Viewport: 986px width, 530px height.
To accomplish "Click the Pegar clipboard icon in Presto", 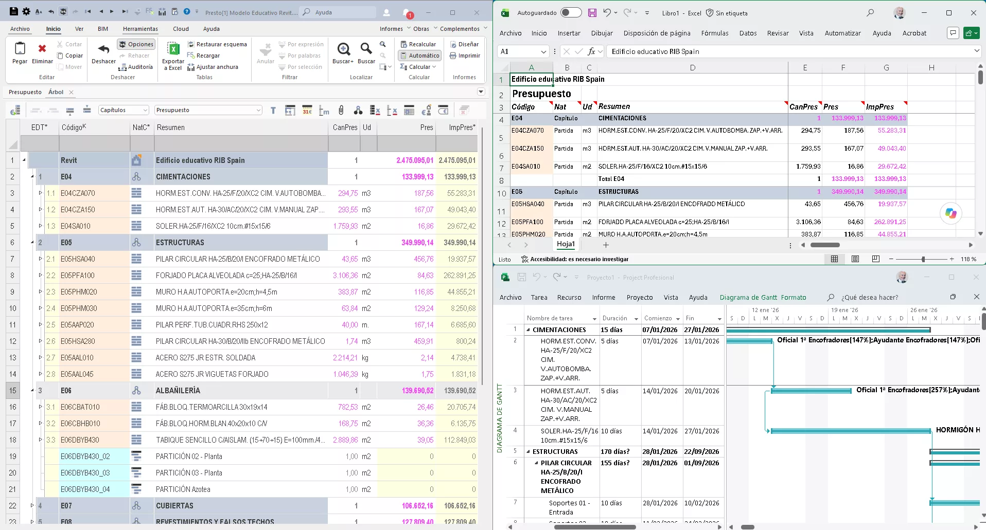I will [x=20, y=48].
